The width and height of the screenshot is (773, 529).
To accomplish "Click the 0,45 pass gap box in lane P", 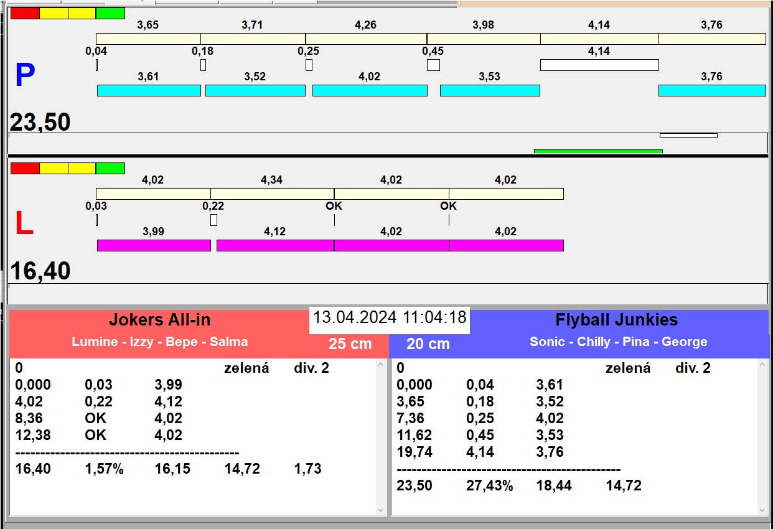I will tap(433, 65).
